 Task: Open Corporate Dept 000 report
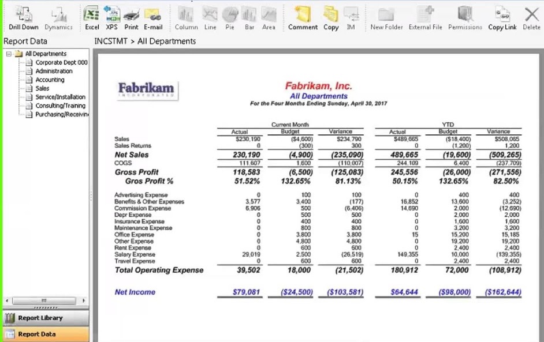pyautogui.click(x=61, y=62)
